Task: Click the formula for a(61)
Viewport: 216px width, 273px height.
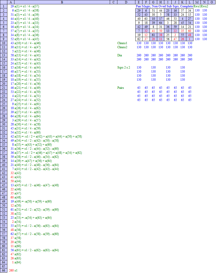Action: [37, 250]
